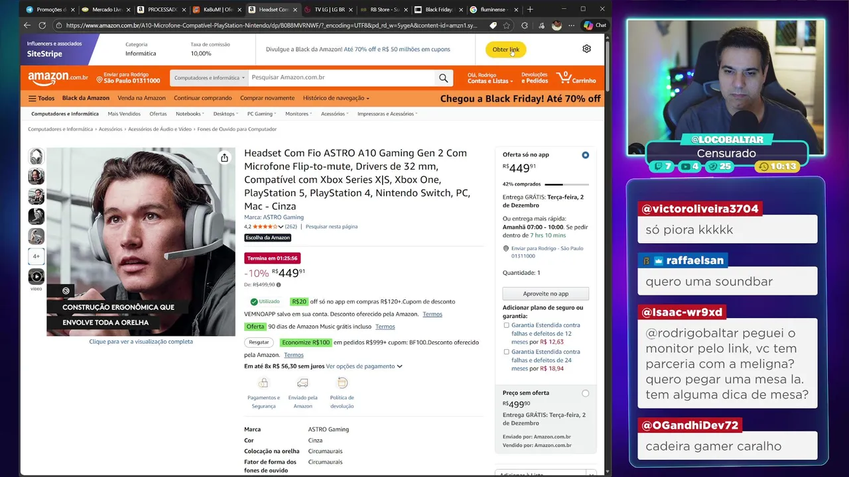Open search category Computadores e Informática dropdown

pyautogui.click(x=209, y=78)
